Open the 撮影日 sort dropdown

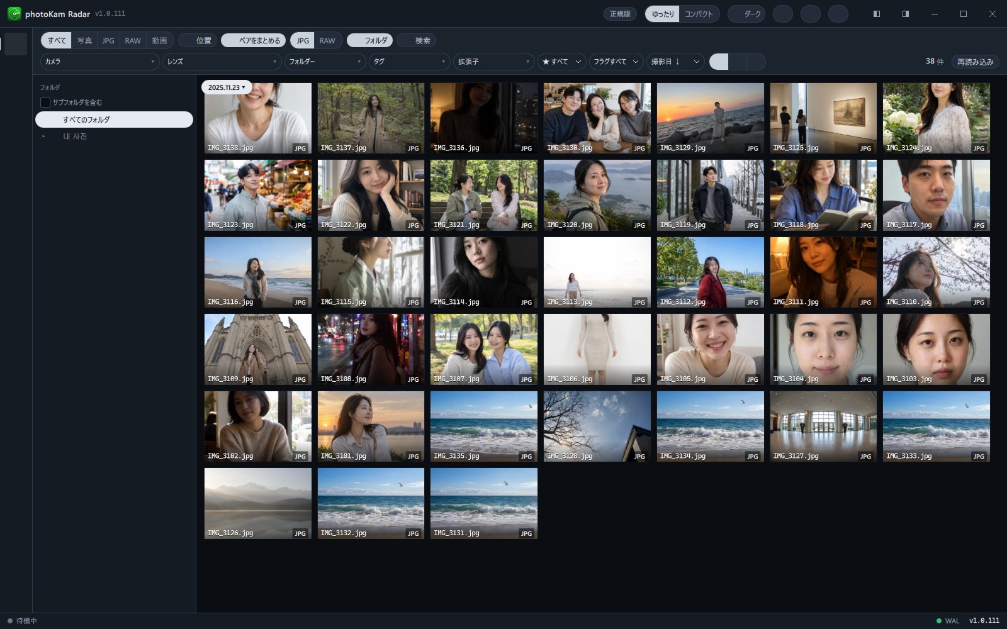tap(675, 62)
